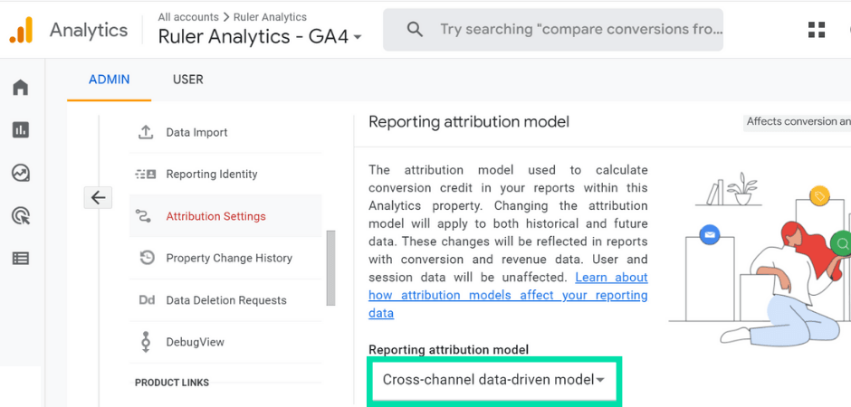Open the Google apps grid icon
The image size is (851, 407).
[x=817, y=30]
